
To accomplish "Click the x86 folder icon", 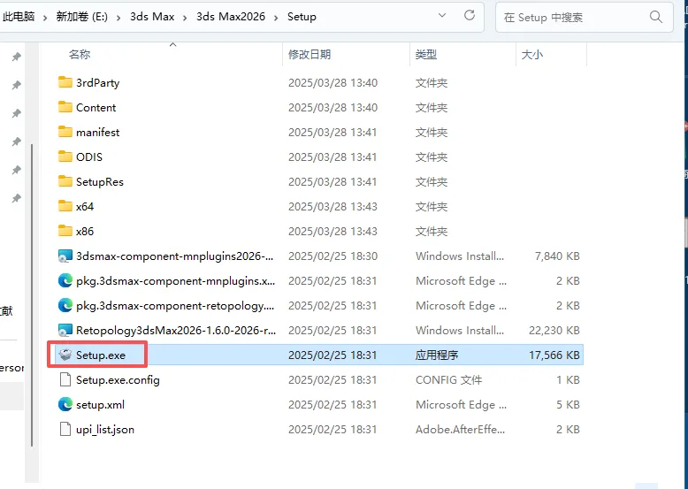I will tap(65, 231).
